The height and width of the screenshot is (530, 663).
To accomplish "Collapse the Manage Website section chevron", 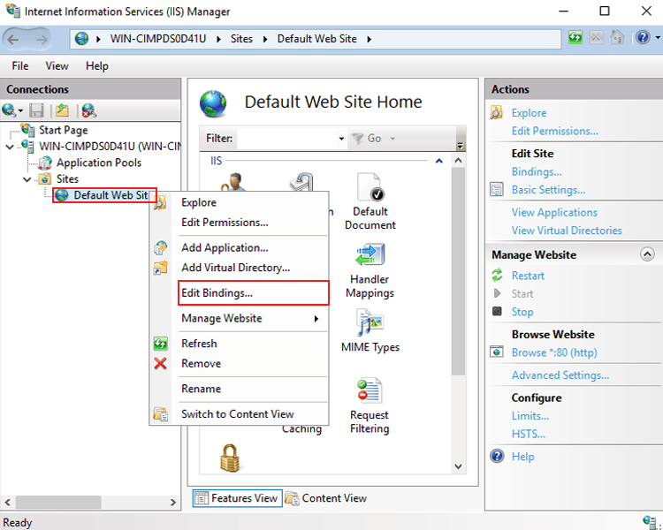I will click(647, 254).
